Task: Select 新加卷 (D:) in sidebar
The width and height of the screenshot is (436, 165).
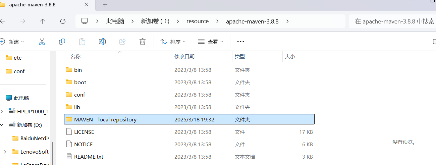Action: 25,125
